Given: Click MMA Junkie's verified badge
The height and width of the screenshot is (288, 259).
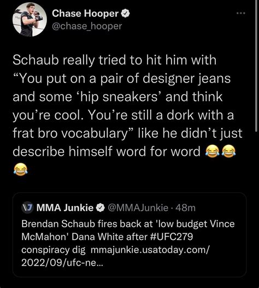Looking at the screenshot, I should pos(101,208).
